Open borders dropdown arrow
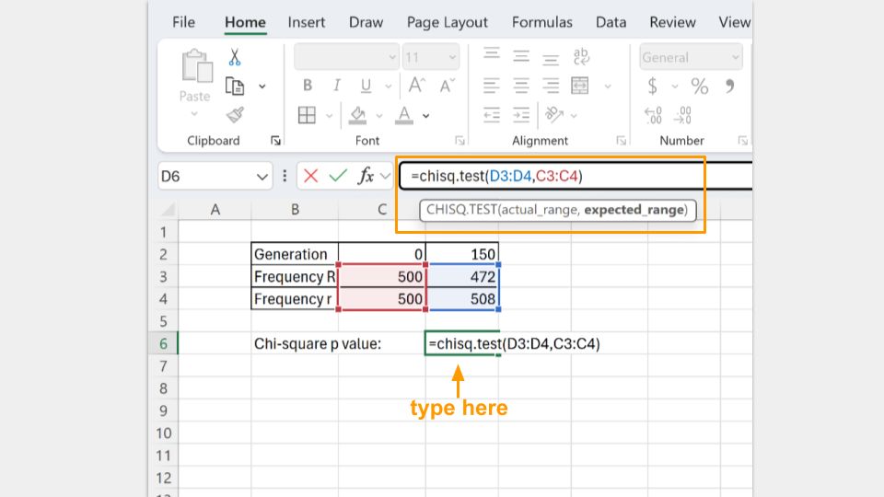The height and width of the screenshot is (497, 884). 330,116
